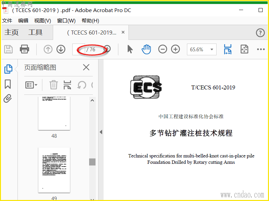Minimize the Acrobat window
This screenshot has height=201, width=269.
[241, 10]
